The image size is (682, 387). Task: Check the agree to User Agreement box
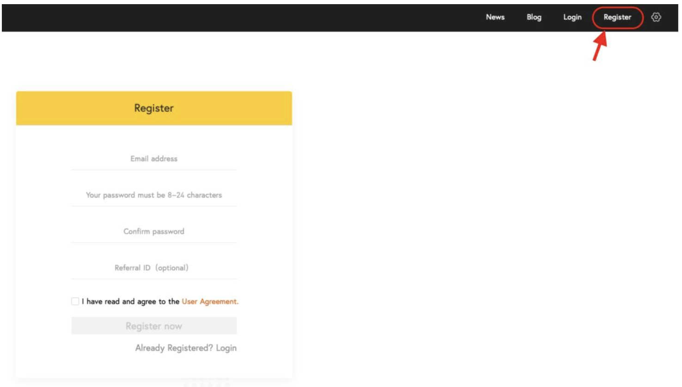tap(75, 301)
